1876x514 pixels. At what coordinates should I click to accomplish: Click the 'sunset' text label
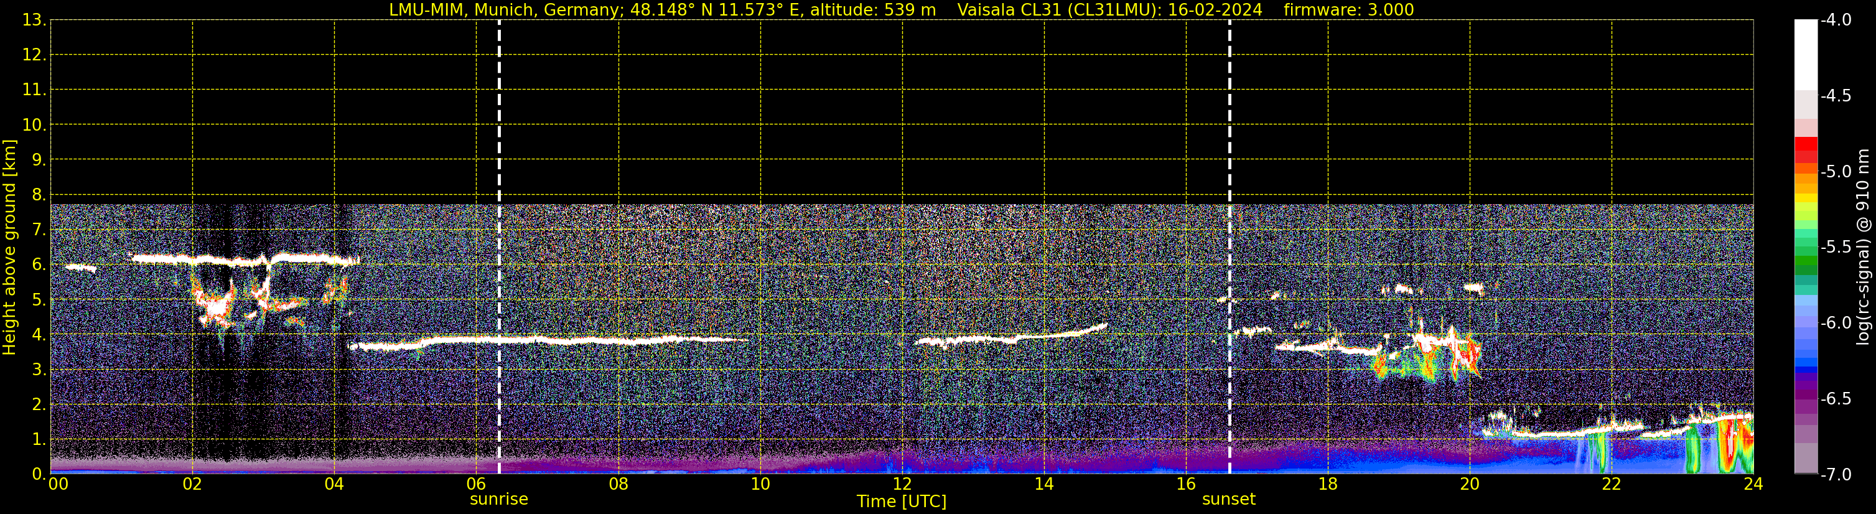pyautogui.click(x=1228, y=500)
